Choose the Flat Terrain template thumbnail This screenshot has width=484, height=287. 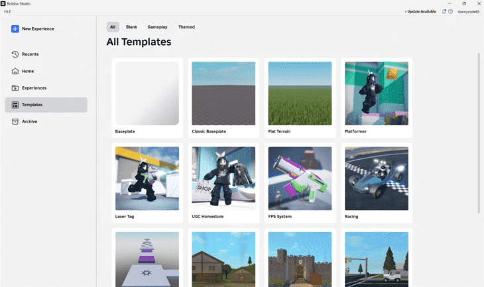(x=300, y=93)
